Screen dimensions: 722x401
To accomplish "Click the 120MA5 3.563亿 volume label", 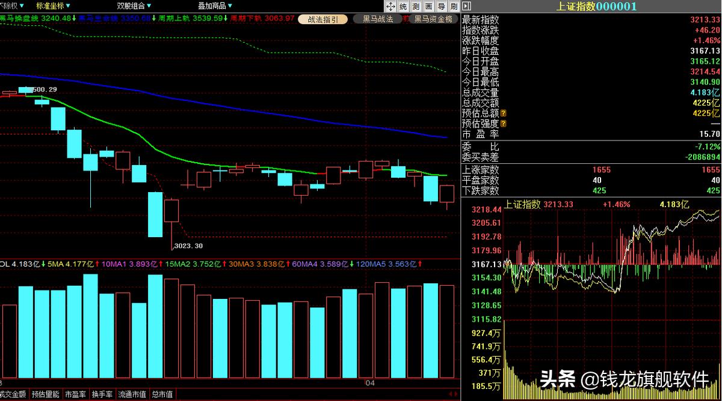I will [x=387, y=264].
